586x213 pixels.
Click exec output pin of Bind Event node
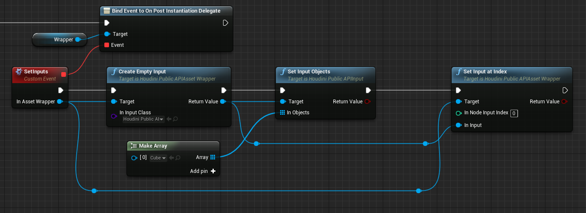pos(226,23)
